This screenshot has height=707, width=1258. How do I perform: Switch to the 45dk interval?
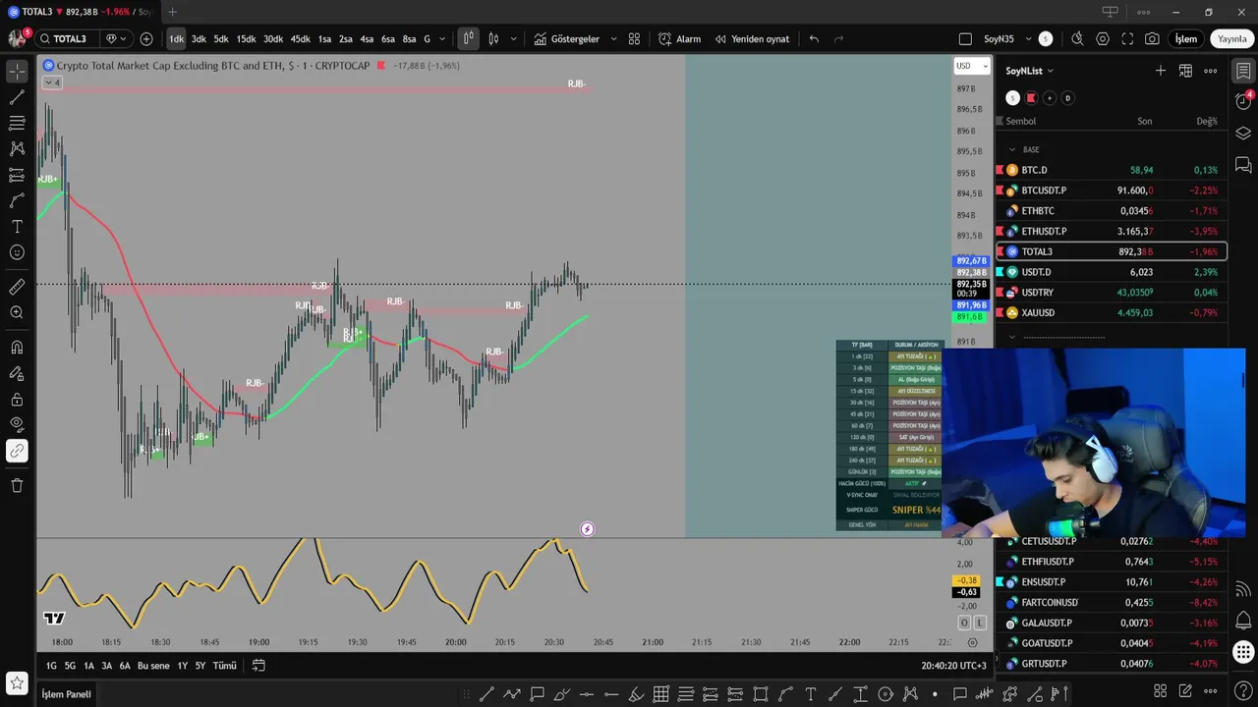(300, 39)
